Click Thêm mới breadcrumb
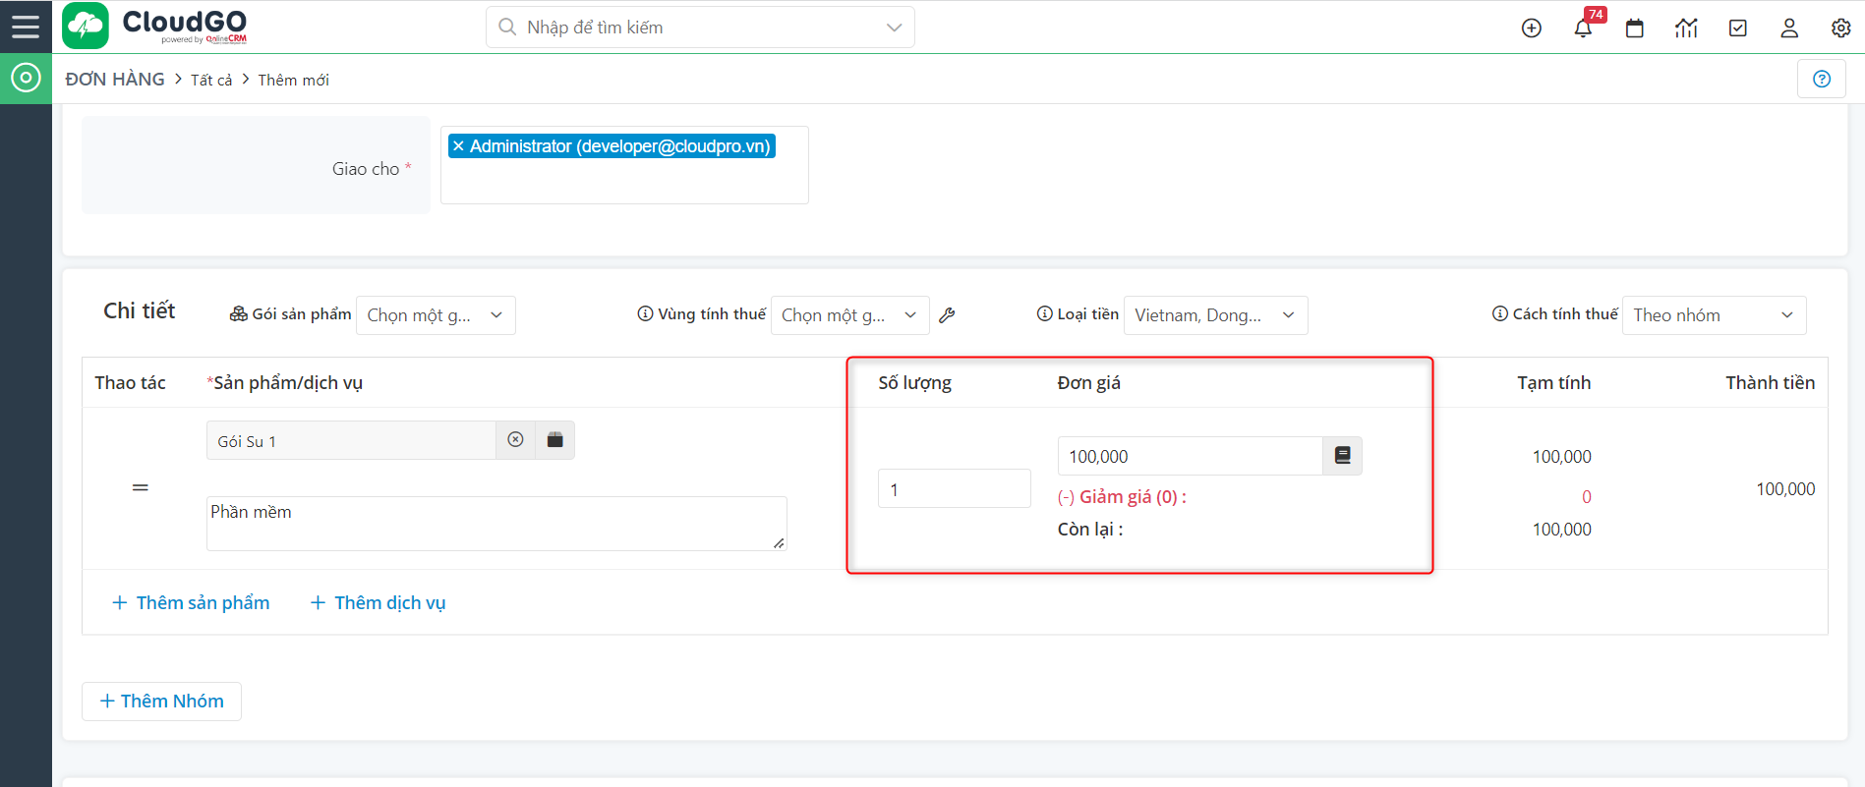The height and width of the screenshot is (787, 1865). (293, 81)
